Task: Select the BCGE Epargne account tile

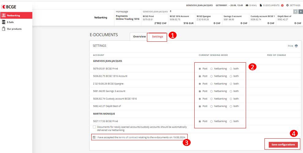Action: coord(208,20)
